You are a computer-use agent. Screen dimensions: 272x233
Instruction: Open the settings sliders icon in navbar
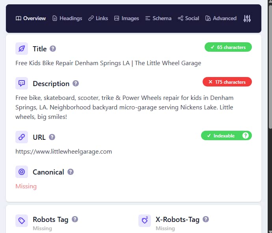click(x=247, y=18)
